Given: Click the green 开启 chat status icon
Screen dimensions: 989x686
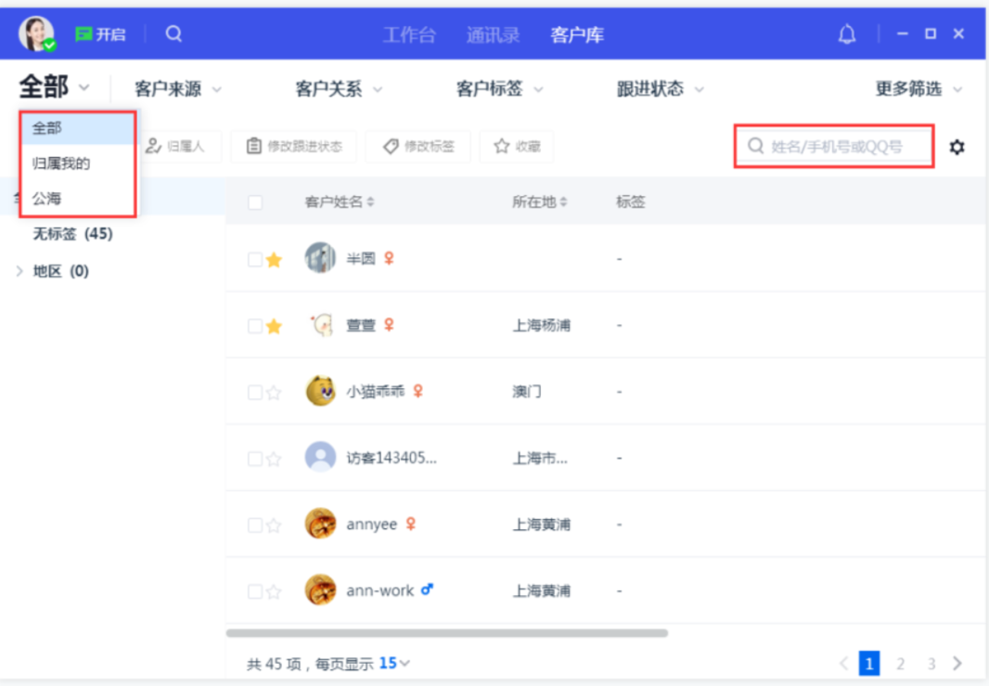Looking at the screenshot, I should coord(83,34).
